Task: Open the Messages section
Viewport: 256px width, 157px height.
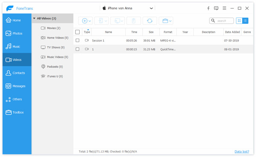Action: [17, 86]
